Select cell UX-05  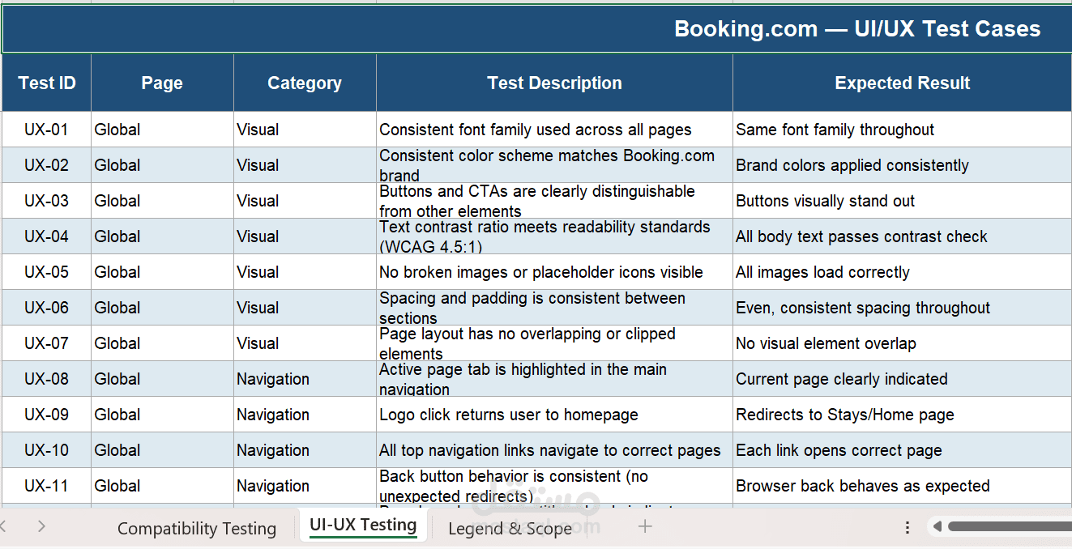(47, 272)
